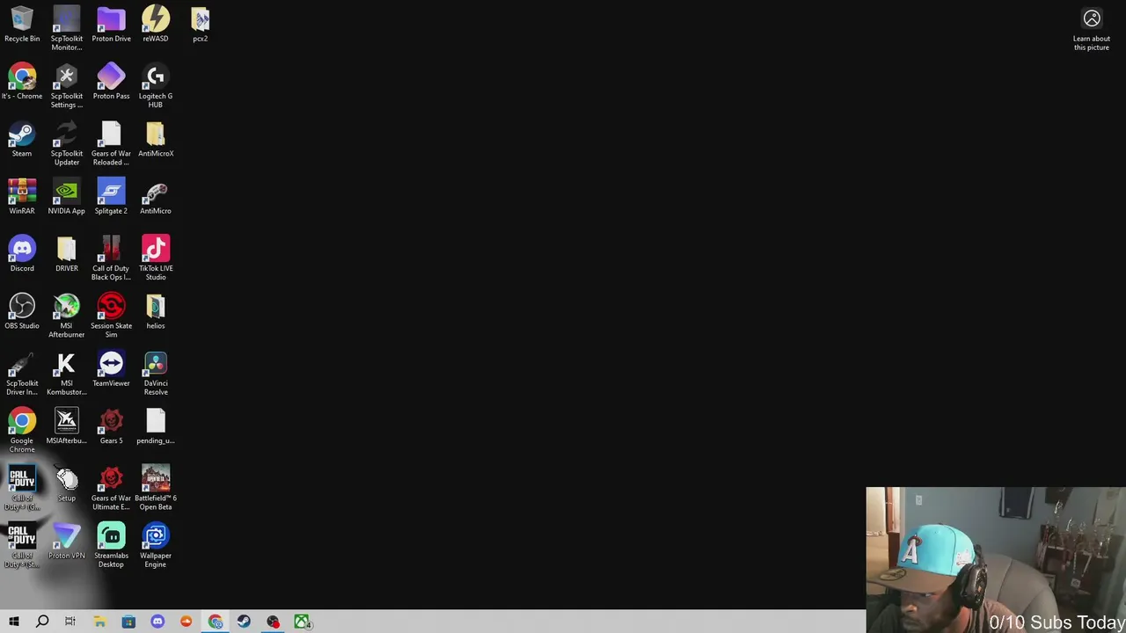The height and width of the screenshot is (633, 1126).
Task: Select Session Skate Sim shortcut
Action: point(111,315)
